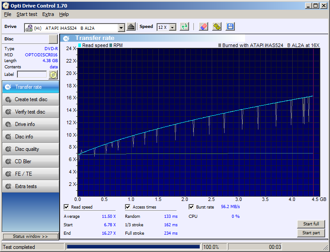
Task: Click the Start part button
Action: point(311,233)
